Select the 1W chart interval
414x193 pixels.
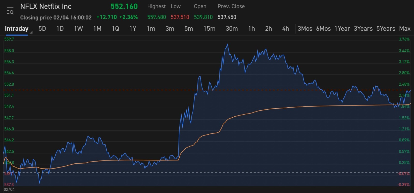(x=78, y=29)
